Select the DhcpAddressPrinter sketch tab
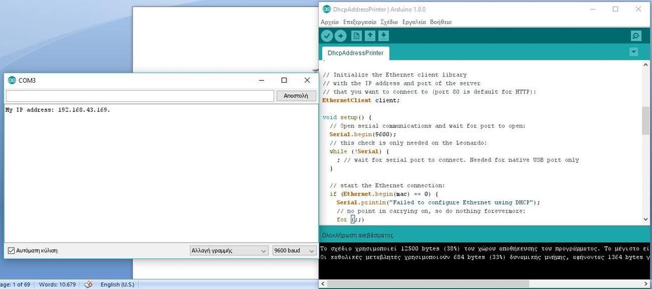 point(355,53)
